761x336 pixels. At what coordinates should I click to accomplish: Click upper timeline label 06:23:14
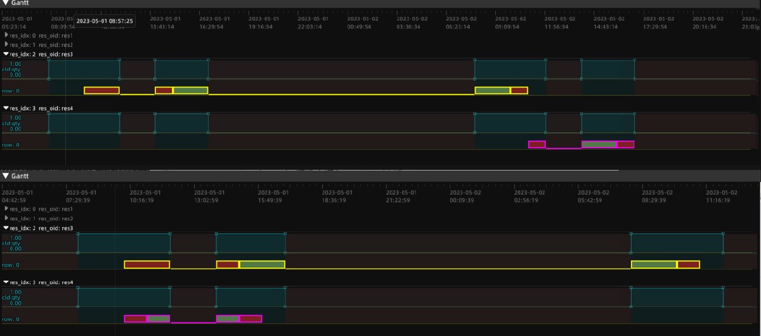point(459,27)
